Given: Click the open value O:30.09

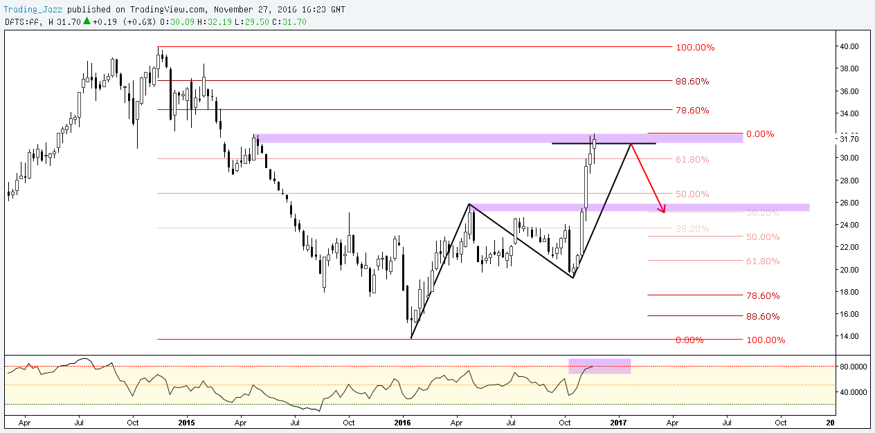Looking at the screenshot, I should click(177, 21).
